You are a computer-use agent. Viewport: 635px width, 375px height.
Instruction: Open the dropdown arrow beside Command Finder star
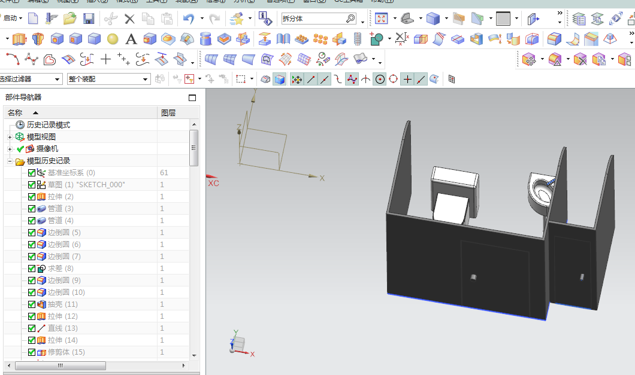250,19
